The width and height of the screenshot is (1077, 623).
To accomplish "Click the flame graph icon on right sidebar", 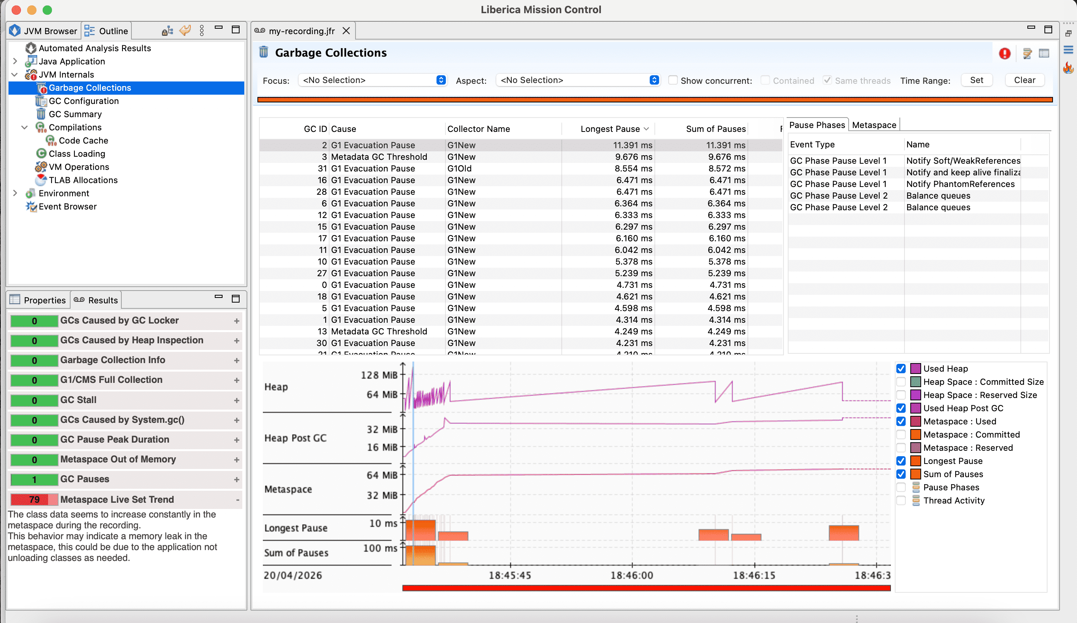I will [x=1068, y=67].
